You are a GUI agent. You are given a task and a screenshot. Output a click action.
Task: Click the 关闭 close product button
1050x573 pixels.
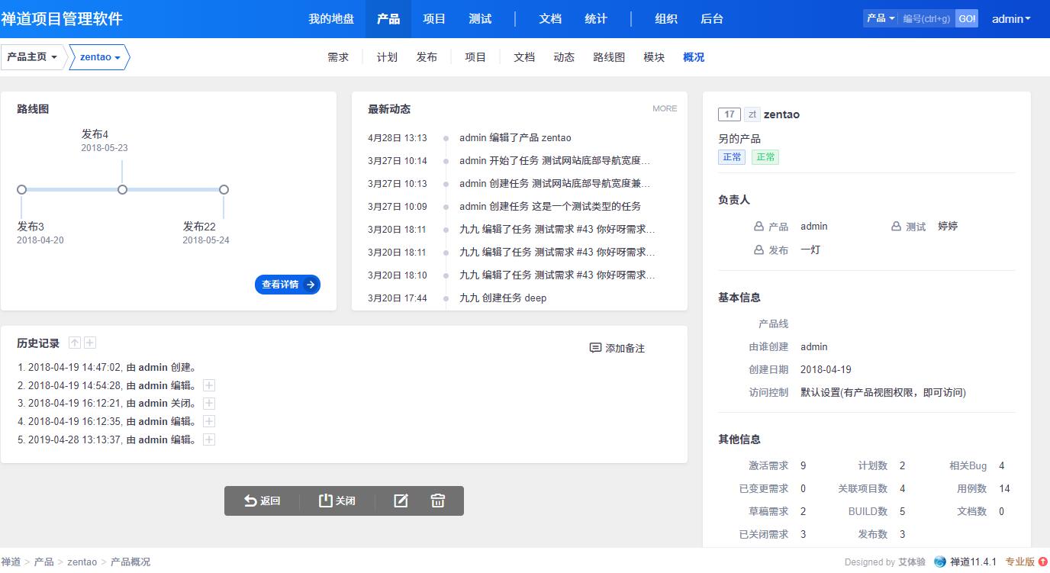click(337, 501)
